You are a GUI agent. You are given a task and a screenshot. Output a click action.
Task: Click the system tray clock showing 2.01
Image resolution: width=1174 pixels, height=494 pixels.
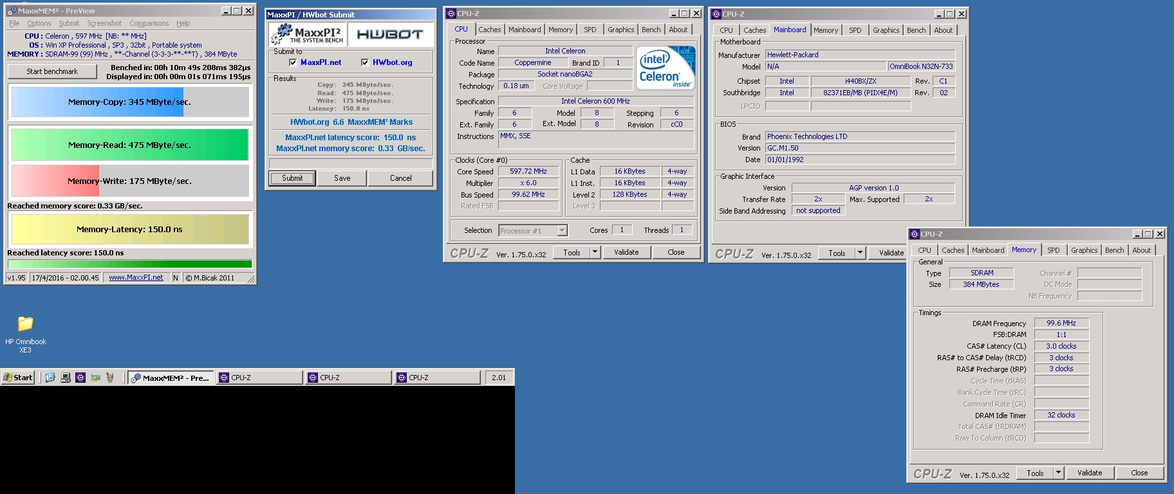pos(499,378)
